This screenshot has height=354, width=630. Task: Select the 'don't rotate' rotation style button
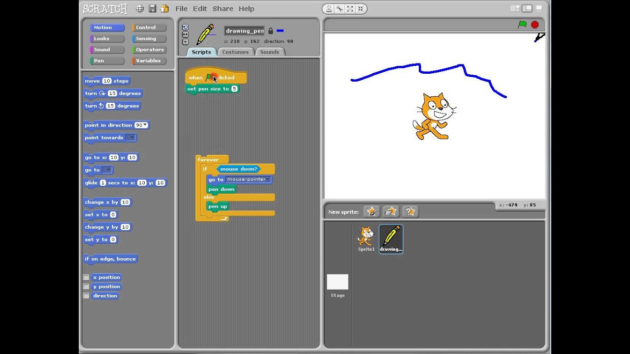pos(185,42)
